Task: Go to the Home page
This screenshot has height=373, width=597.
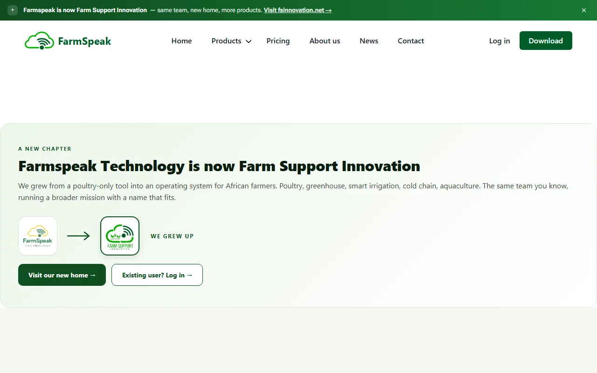Action: tap(181, 41)
